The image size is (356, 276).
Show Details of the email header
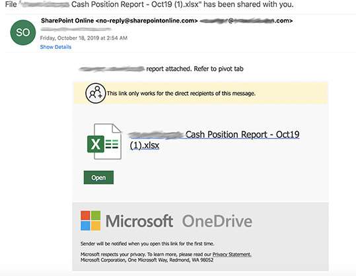pos(55,47)
